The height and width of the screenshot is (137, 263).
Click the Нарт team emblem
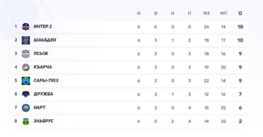26,108
